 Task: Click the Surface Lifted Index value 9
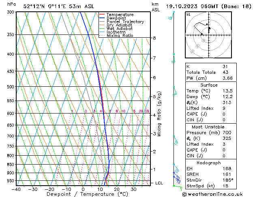click(x=224, y=108)
